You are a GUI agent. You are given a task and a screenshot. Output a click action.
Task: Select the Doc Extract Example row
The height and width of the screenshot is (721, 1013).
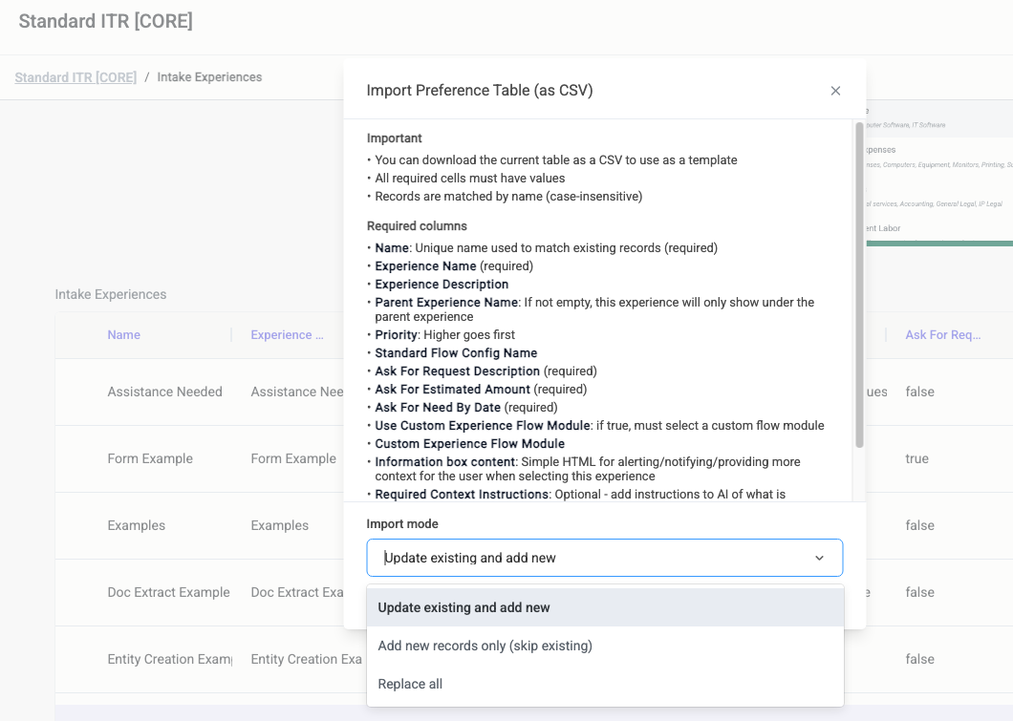[168, 592]
